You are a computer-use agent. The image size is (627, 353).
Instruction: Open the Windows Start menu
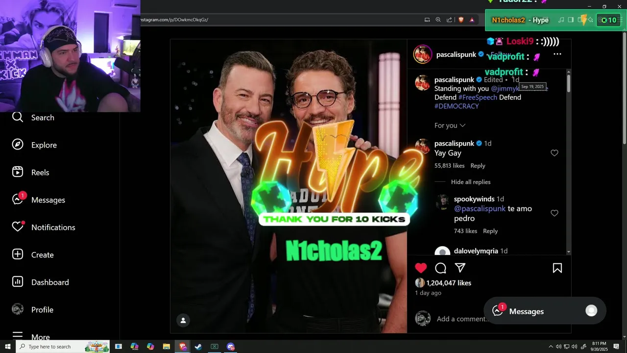tap(7, 347)
